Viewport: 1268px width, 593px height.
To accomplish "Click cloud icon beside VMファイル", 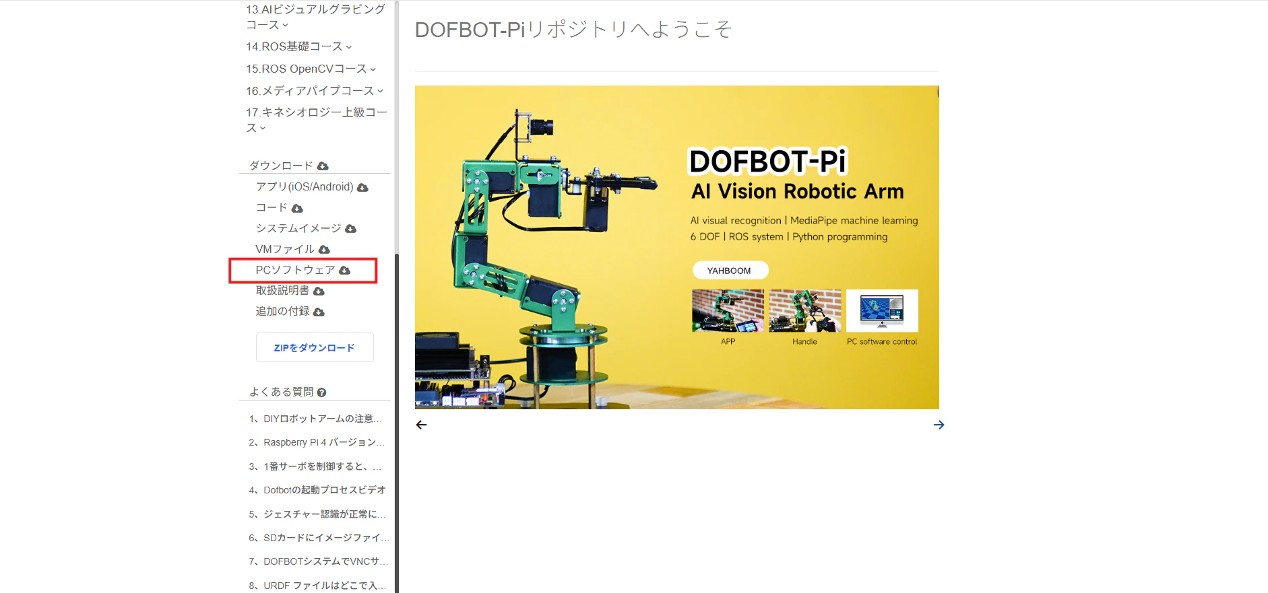I will pyautogui.click(x=324, y=250).
